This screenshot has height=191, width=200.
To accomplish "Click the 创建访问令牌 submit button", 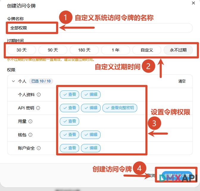I will [x=177, y=176].
